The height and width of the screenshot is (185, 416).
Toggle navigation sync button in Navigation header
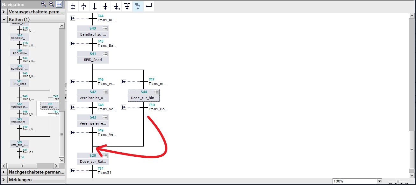point(59,4)
